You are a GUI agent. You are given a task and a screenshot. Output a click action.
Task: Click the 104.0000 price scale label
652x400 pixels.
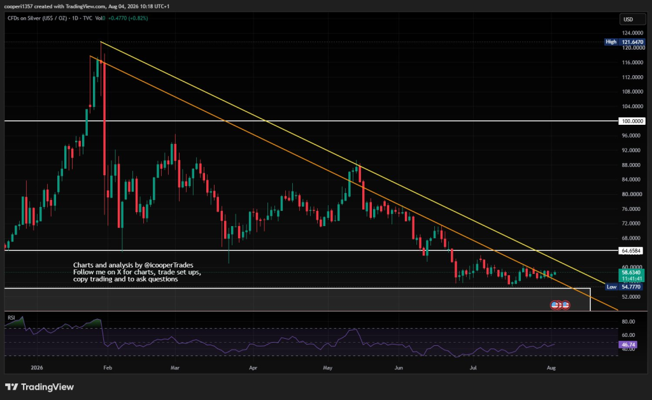[632, 106]
